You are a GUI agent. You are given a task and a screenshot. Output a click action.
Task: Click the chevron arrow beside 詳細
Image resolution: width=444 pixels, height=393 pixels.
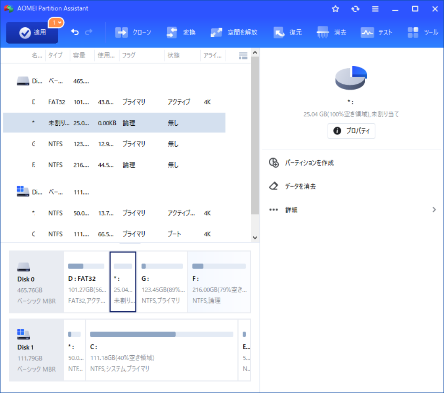434,209
